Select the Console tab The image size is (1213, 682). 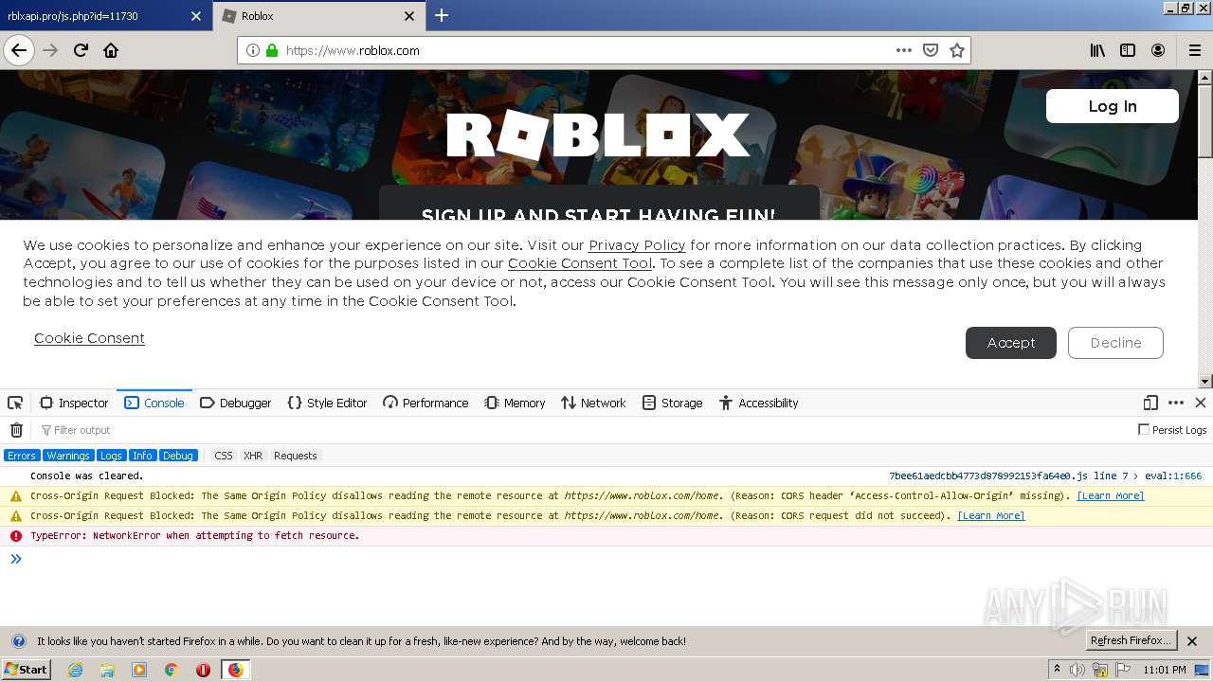click(x=154, y=403)
